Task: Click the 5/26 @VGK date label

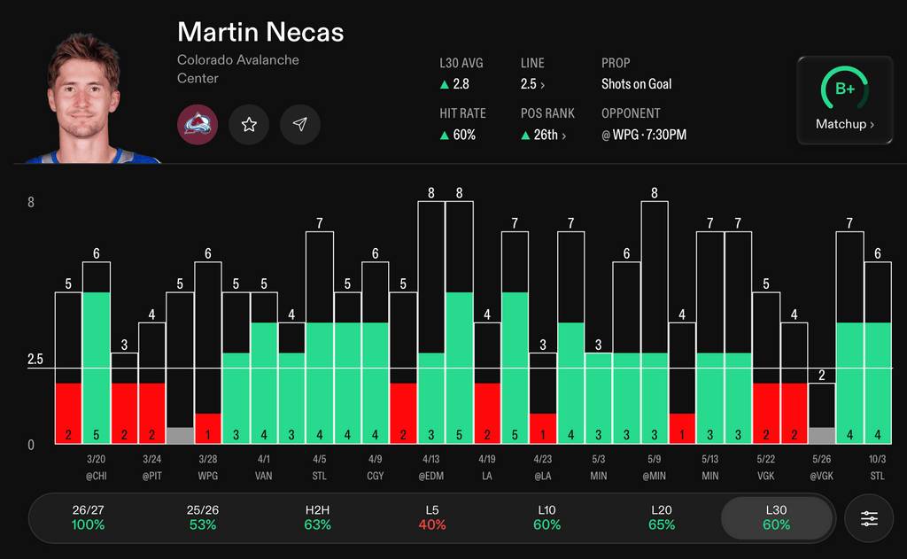Action: [x=821, y=468]
